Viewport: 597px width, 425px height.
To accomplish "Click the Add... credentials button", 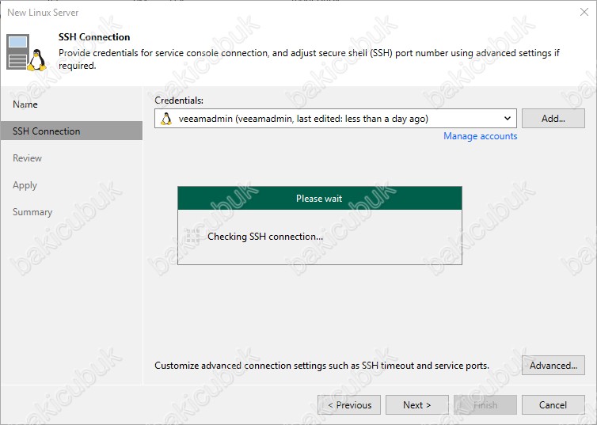I will pos(553,119).
